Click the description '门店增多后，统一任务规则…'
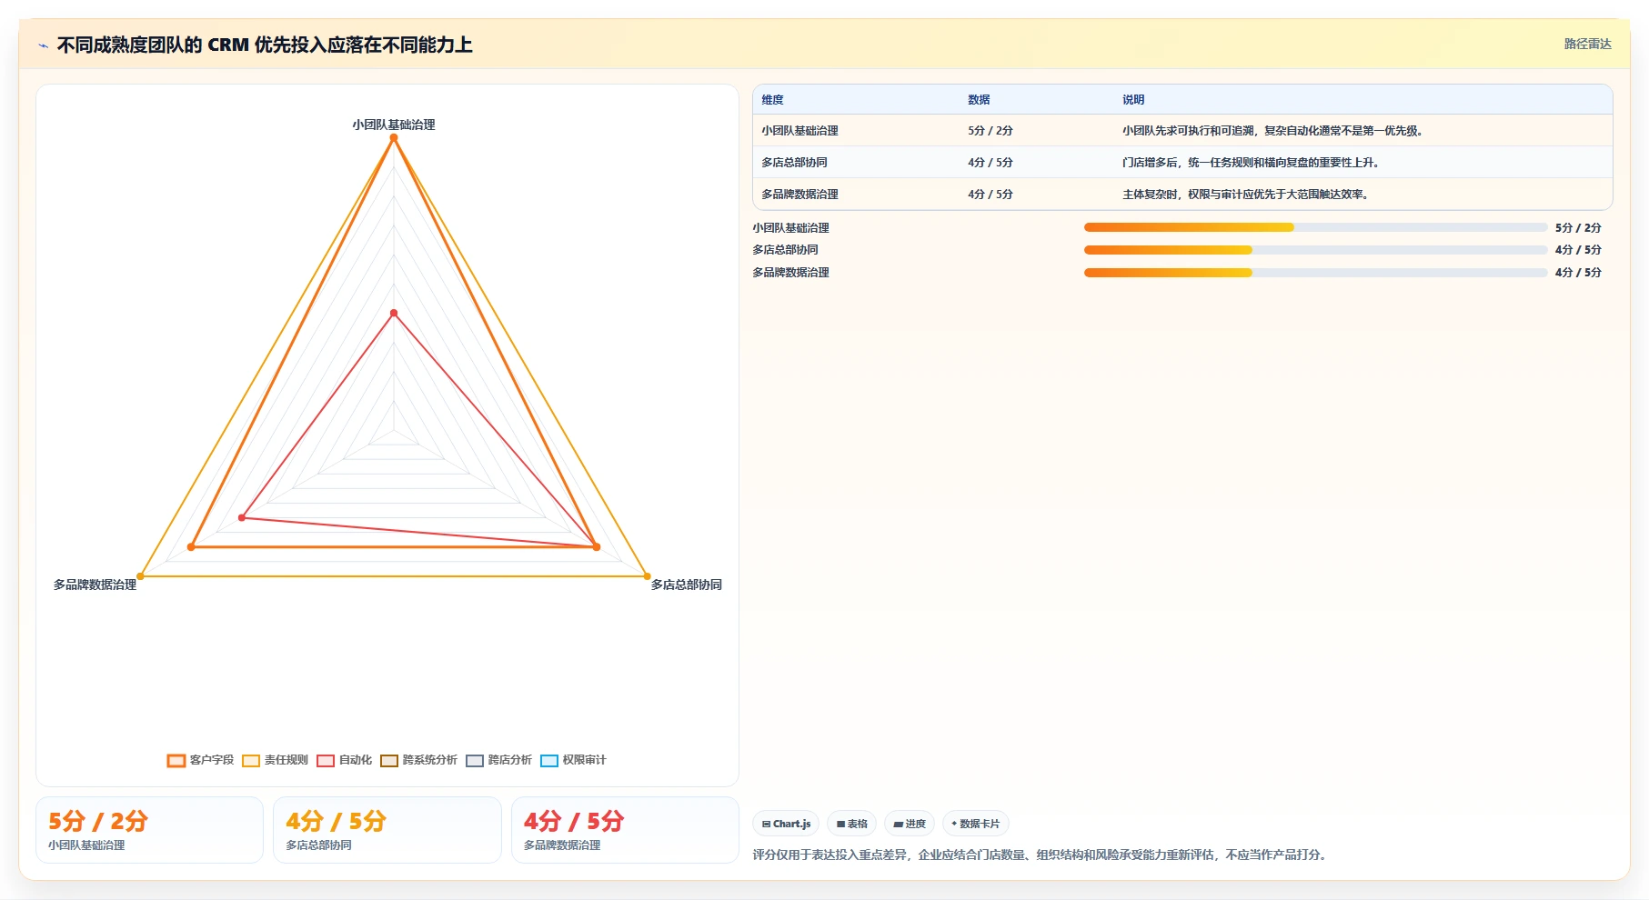 [x=1252, y=163]
